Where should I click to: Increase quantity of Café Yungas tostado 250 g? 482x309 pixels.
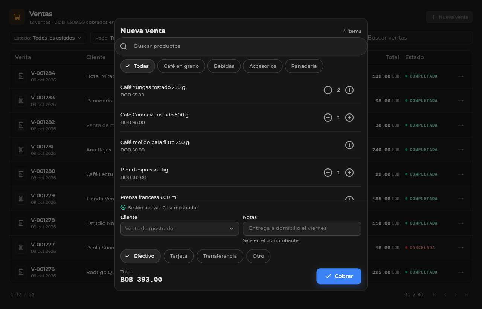tap(349, 90)
